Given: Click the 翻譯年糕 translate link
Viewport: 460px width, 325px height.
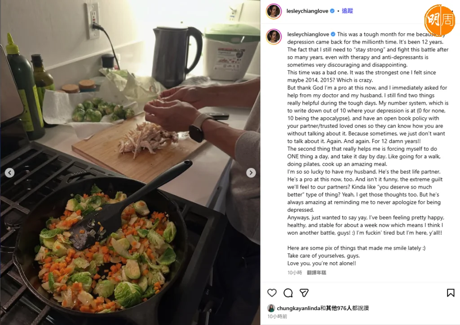Looking at the screenshot, I should [317, 272].
